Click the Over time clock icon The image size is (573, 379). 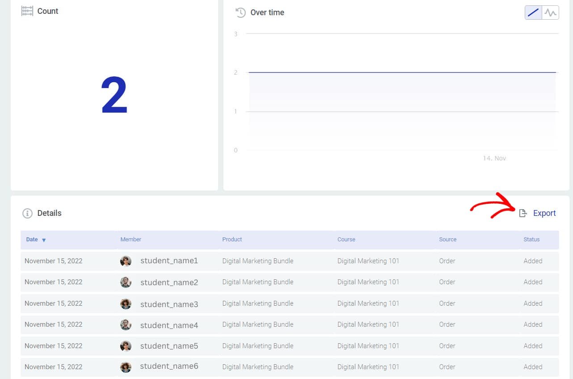pos(240,13)
